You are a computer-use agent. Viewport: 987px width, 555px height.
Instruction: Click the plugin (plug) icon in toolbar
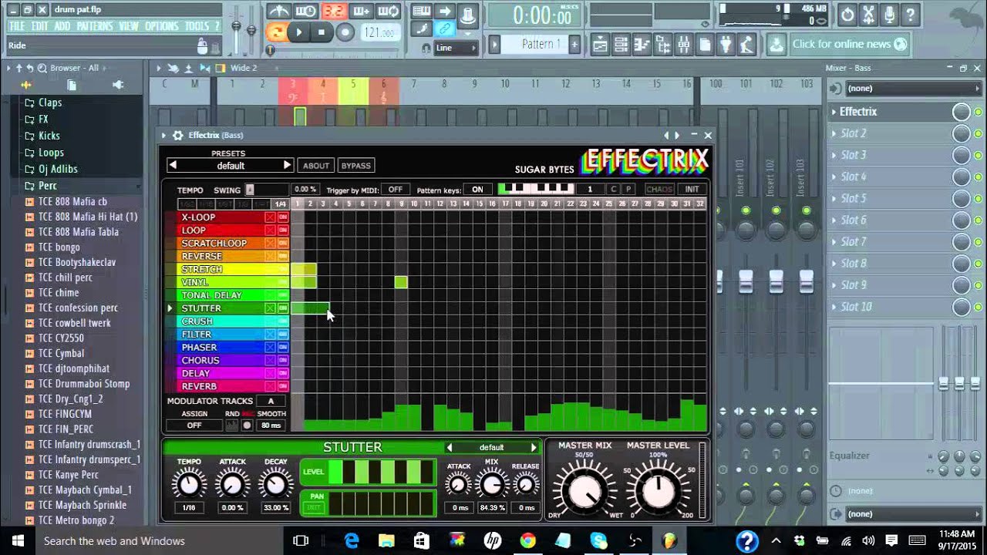[725, 45]
